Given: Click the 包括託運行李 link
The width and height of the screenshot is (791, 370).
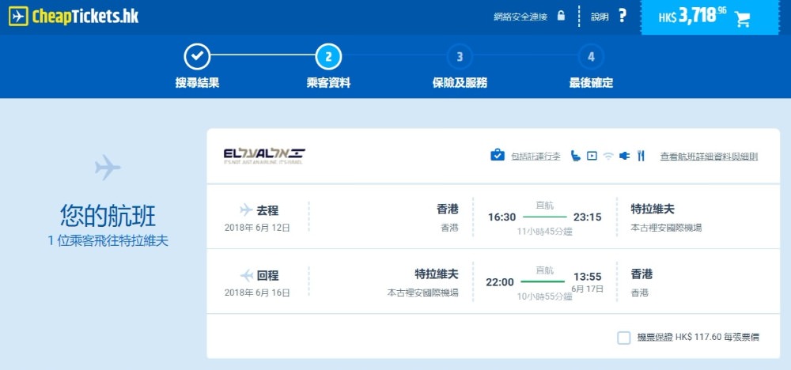Looking at the screenshot, I should (536, 157).
